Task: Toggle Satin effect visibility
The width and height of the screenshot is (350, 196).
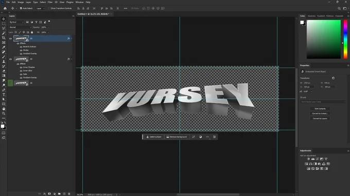Action: click(21, 74)
